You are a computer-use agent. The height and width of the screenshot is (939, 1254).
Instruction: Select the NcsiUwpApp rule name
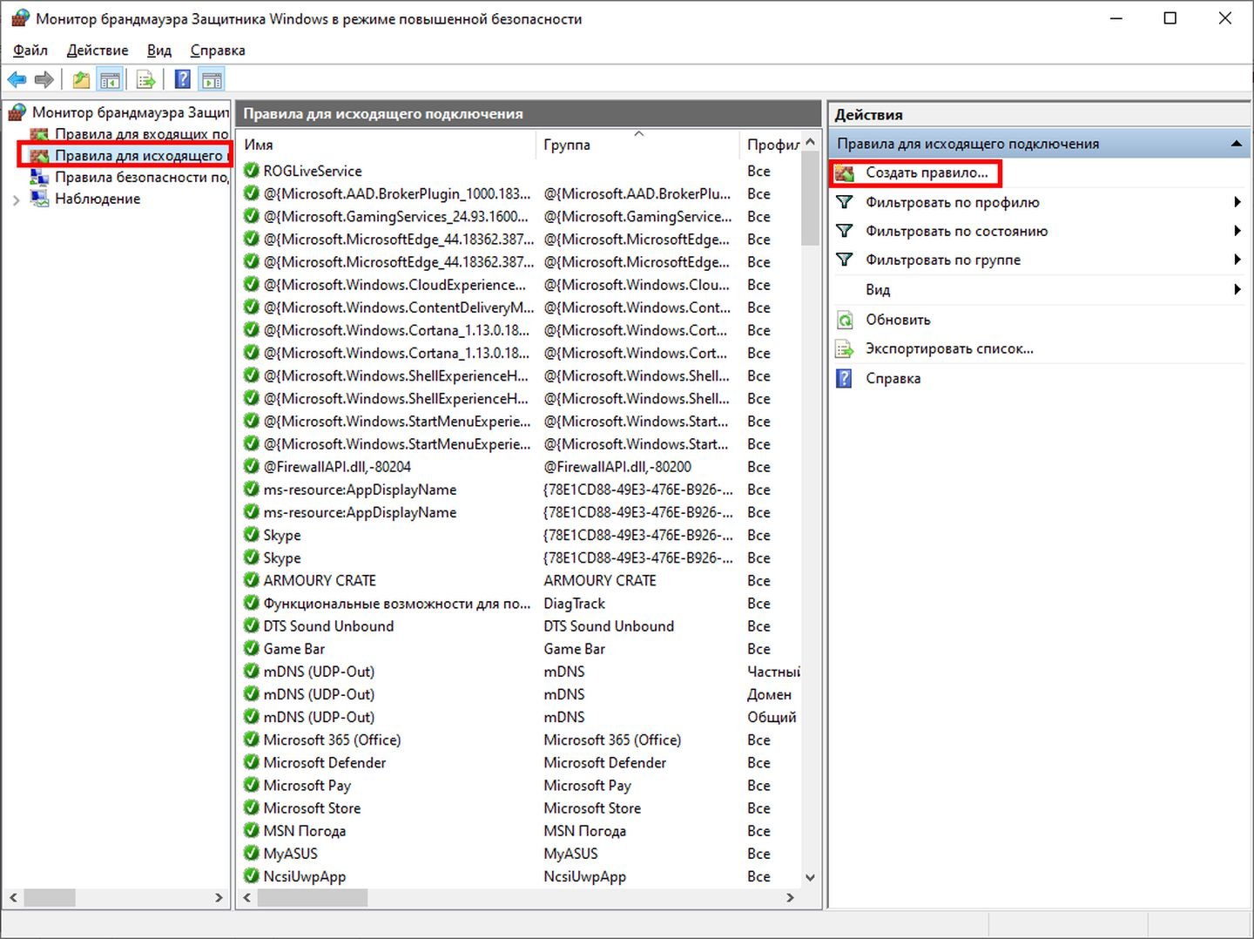click(x=305, y=876)
